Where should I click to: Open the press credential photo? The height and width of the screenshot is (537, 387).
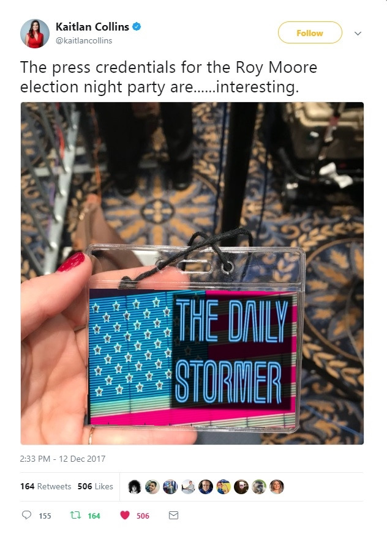[x=192, y=273]
